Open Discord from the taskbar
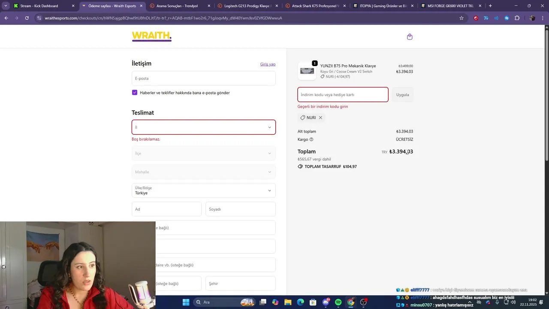 pyautogui.click(x=326, y=302)
